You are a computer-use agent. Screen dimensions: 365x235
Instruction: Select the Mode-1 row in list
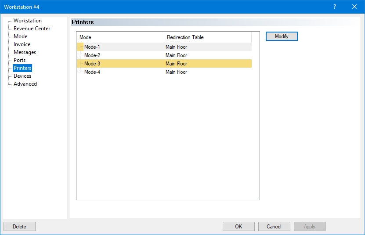coord(92,47)
